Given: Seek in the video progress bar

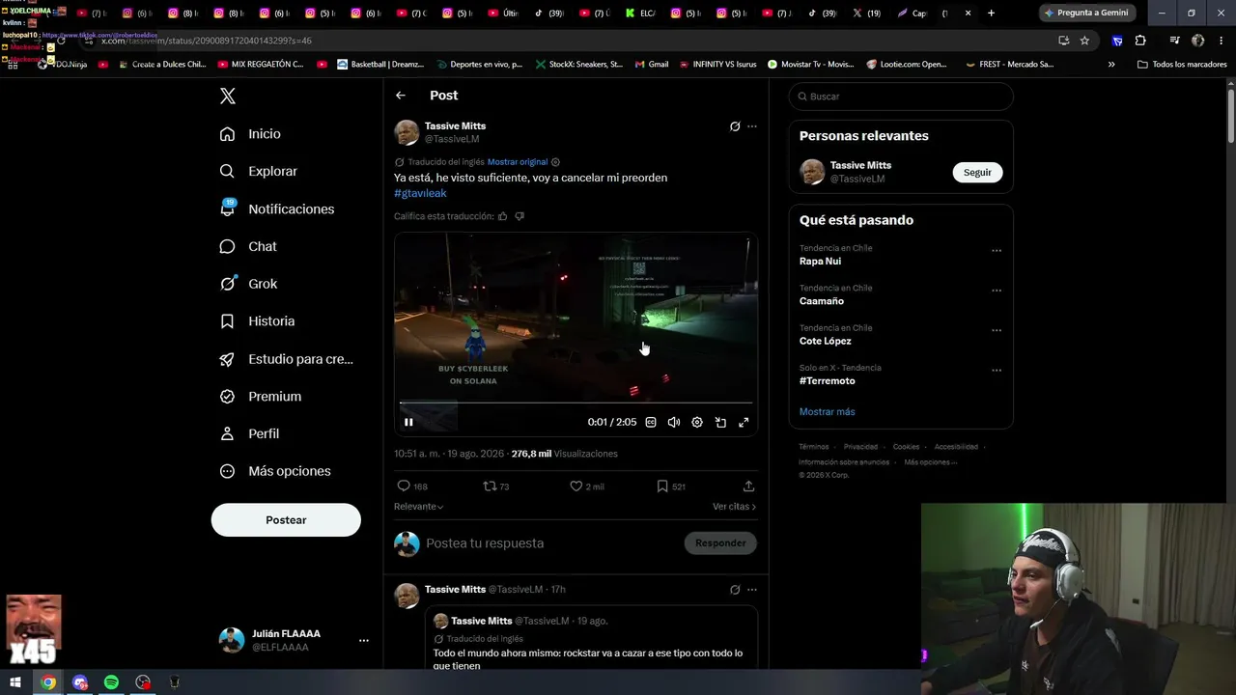Looking at the screenshot, I should pos(576,403).
